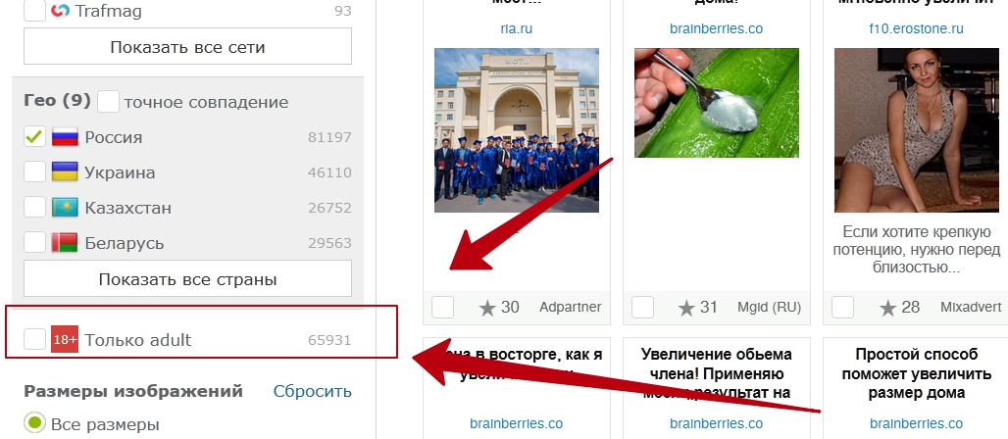
Task: Click Сбросить link for image sizes
Action: (x=313, y=391)
